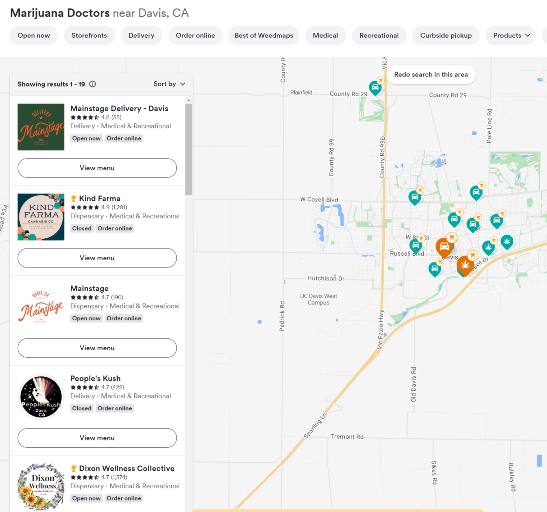The image size is (547, 512).
Task: Open the Dixon Wellness Collective listing title
Action: (127, 468)
